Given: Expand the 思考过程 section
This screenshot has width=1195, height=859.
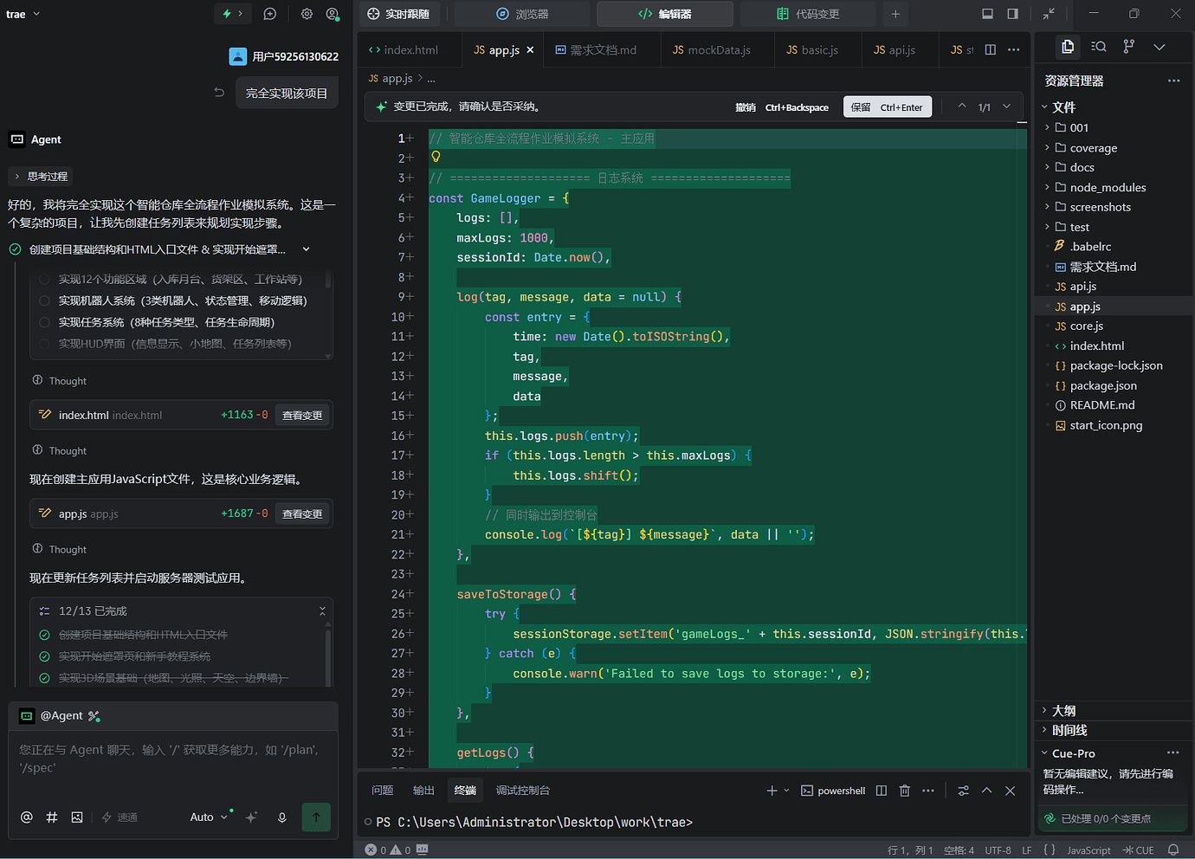Looking at the screenshot, I should click(41, 176).
